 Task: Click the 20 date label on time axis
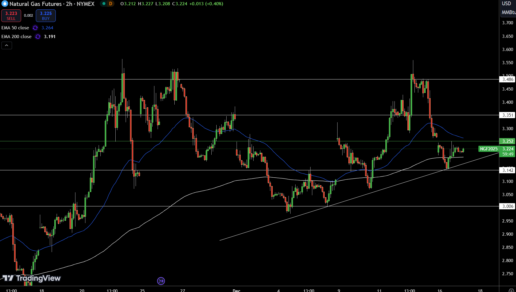82,291
